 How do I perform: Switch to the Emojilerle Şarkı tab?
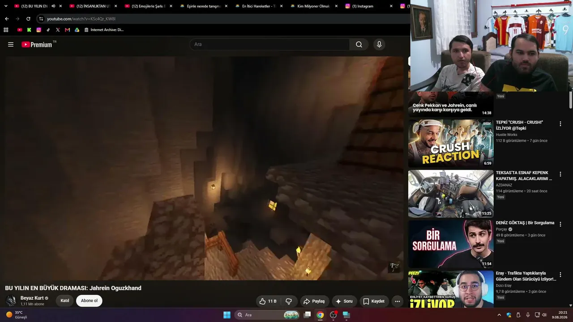tap(148, 6)
